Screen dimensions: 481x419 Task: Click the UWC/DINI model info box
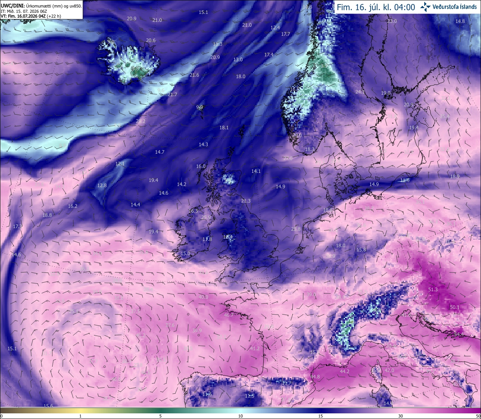point(41,9)
